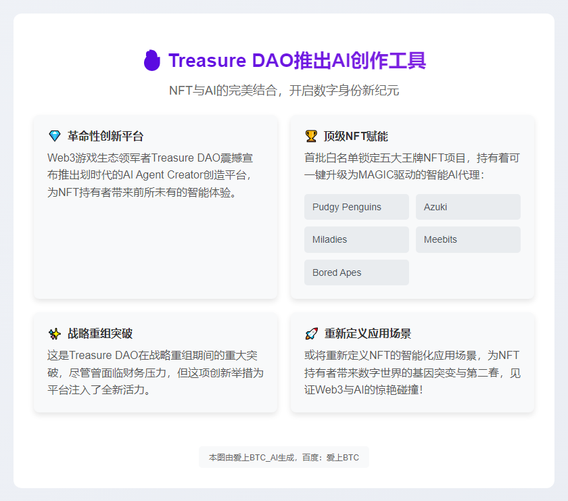Click the footer note 本图由爱上BTC_AI生成
This screenshot has width=568, height=501.
coord(284,458)
